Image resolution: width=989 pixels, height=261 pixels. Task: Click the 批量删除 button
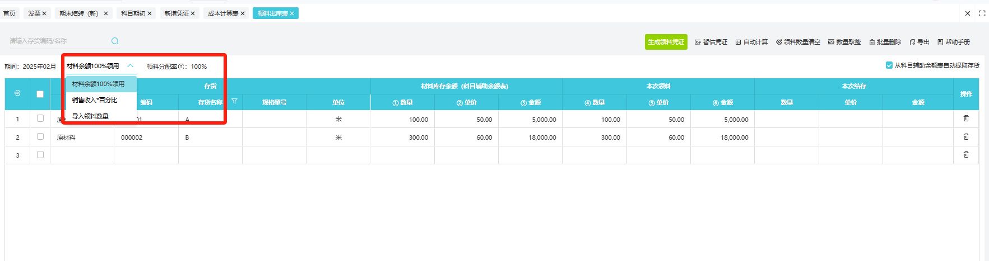(x=885, y=42)
